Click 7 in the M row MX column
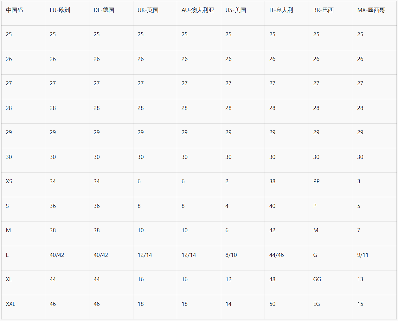This screenshot has height=321, width=398. [x=359, y=230]
